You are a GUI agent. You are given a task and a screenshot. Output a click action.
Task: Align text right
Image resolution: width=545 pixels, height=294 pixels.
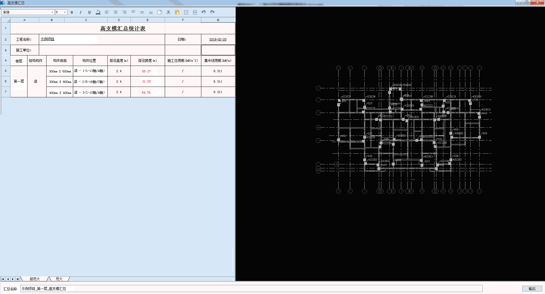click(x=124, y=12)
